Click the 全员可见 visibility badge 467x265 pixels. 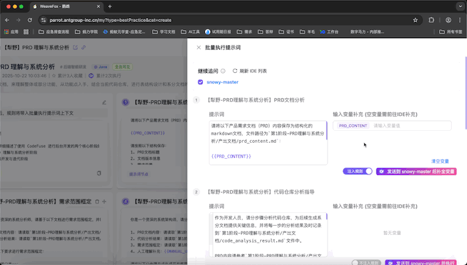122,67
